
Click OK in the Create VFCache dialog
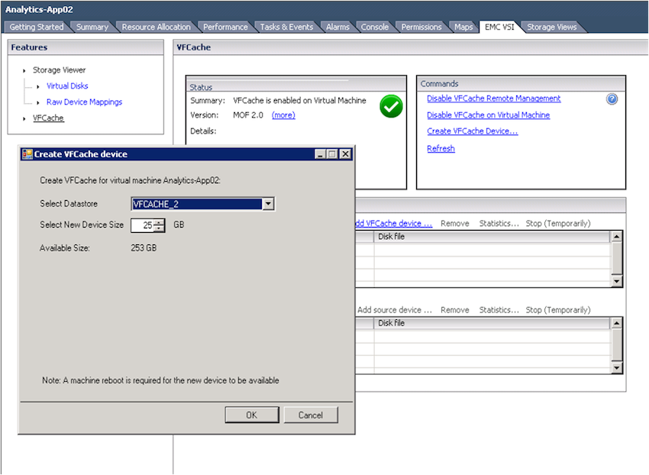(252, 415)
